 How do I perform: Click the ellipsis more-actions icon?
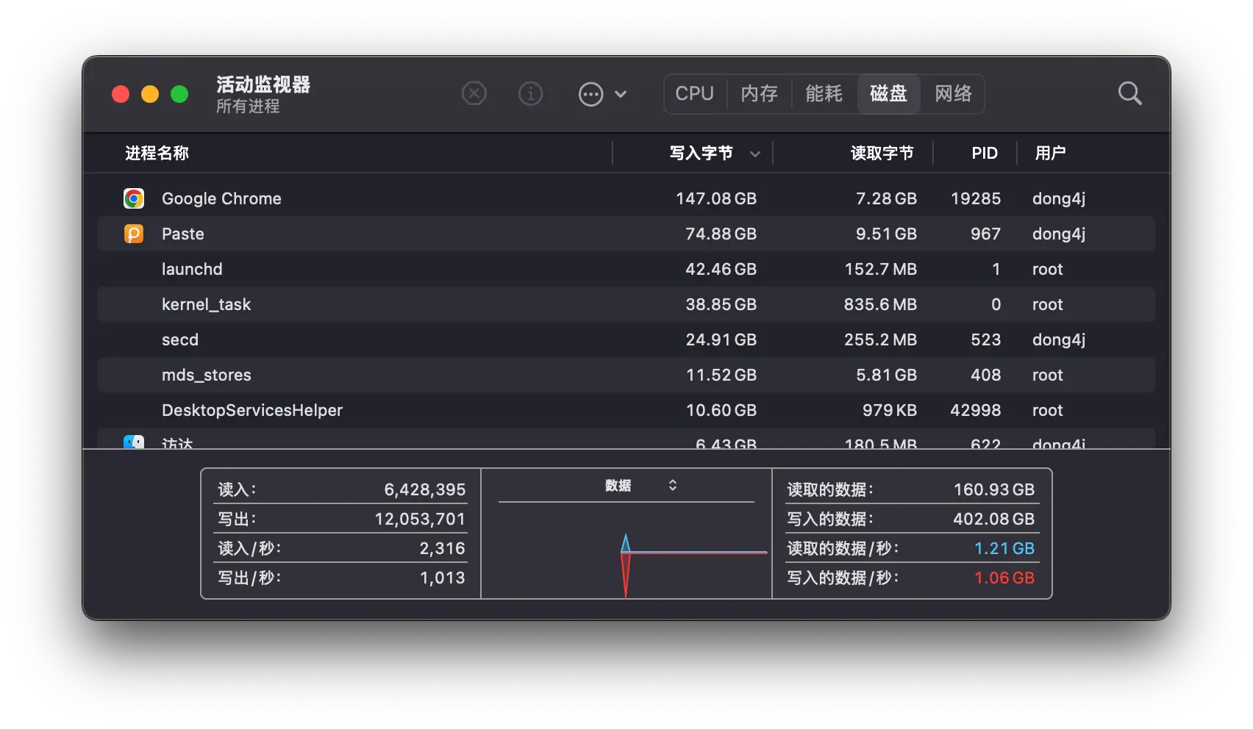[x=590, y=94]
